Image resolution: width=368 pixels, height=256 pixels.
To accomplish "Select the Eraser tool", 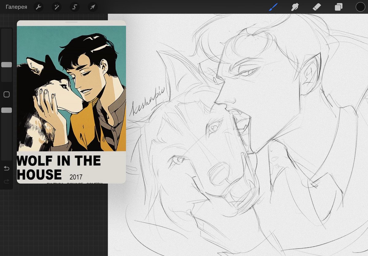I will pyautogui.click(x=316, y=7).
